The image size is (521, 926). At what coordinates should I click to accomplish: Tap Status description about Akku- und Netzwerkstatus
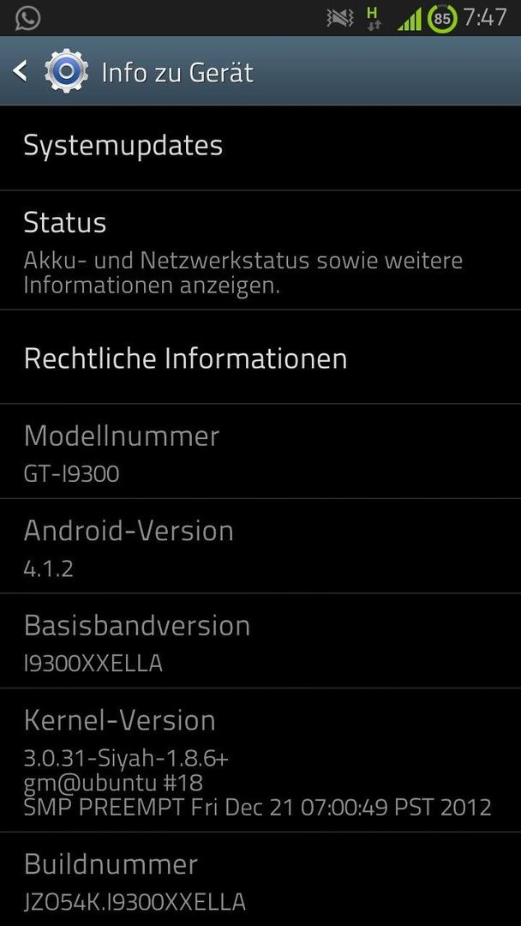coord(243,273)
